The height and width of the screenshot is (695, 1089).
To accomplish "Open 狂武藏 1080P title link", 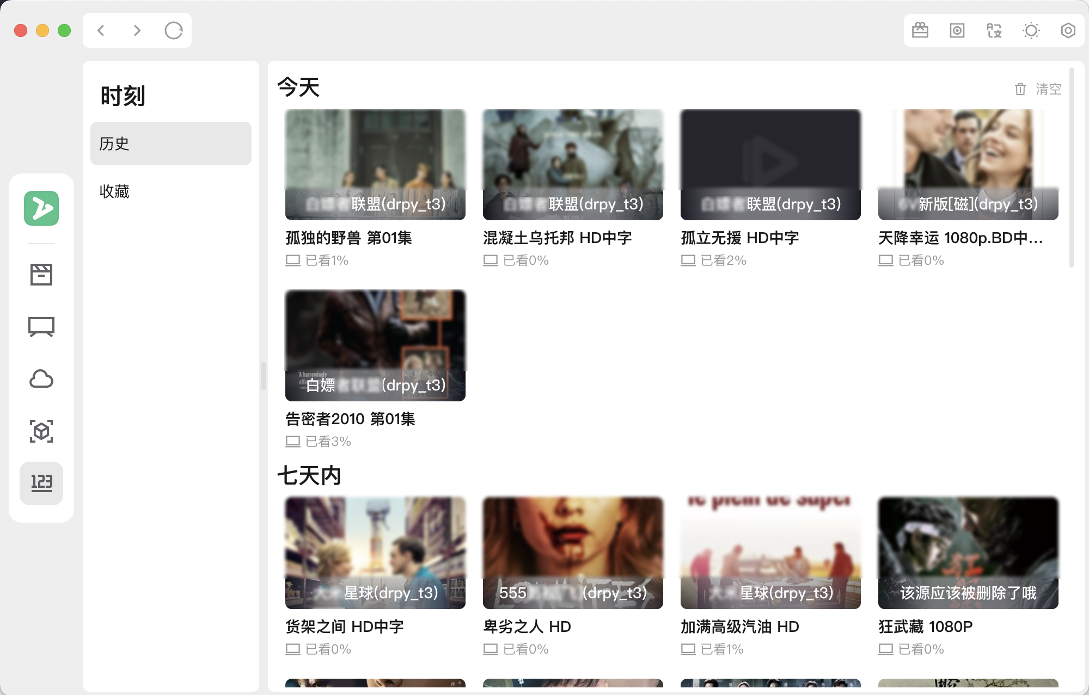I will point(925,626).
